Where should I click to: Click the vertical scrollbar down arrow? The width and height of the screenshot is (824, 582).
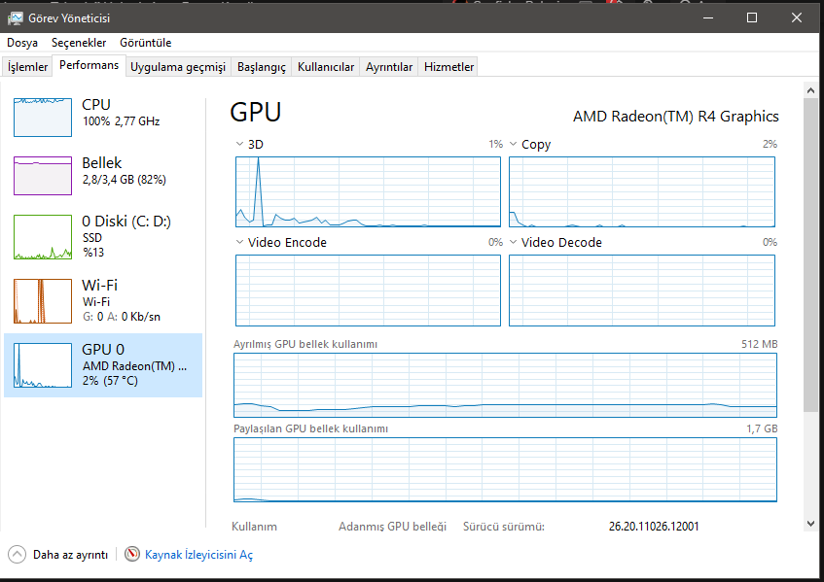click(x=810, y=523)
